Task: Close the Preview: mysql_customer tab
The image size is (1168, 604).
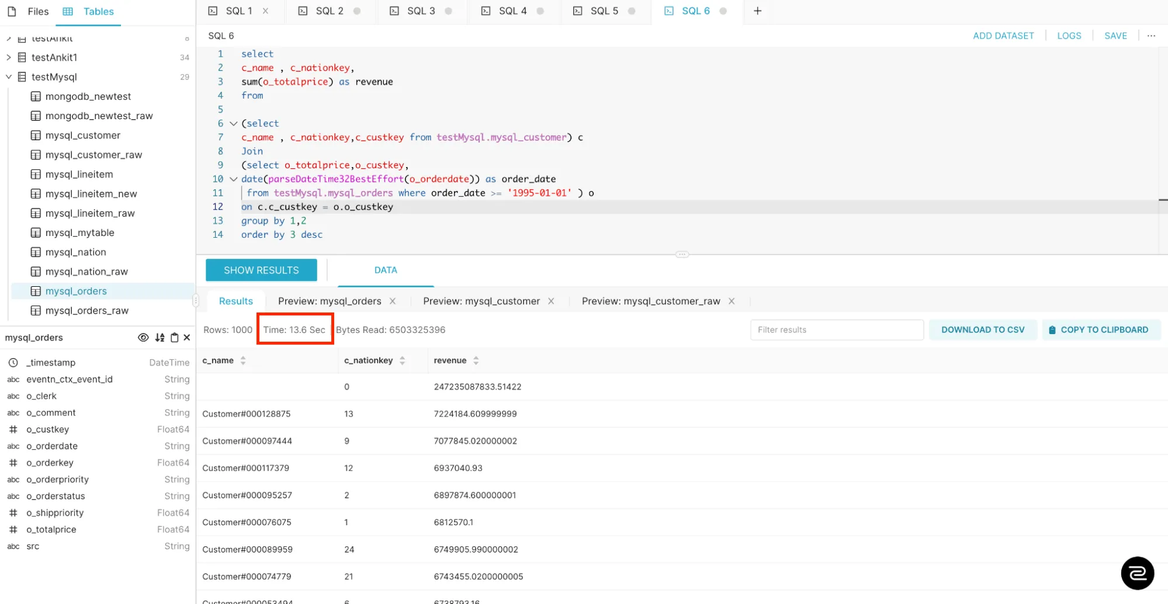Action: click(551, 301)
